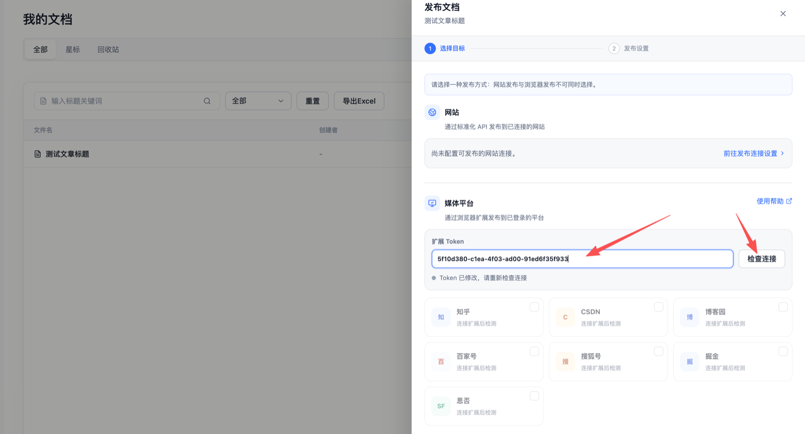Click the 思否 SF platform icon
Image resolution: width=805 pixels, height=434 pixels.
pos(441,406)
